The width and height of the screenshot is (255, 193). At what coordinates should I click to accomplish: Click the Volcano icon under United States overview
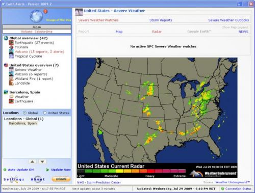[x=11, y=74]
